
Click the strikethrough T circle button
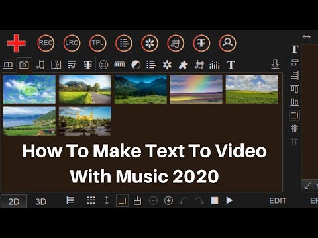point(201,43)
